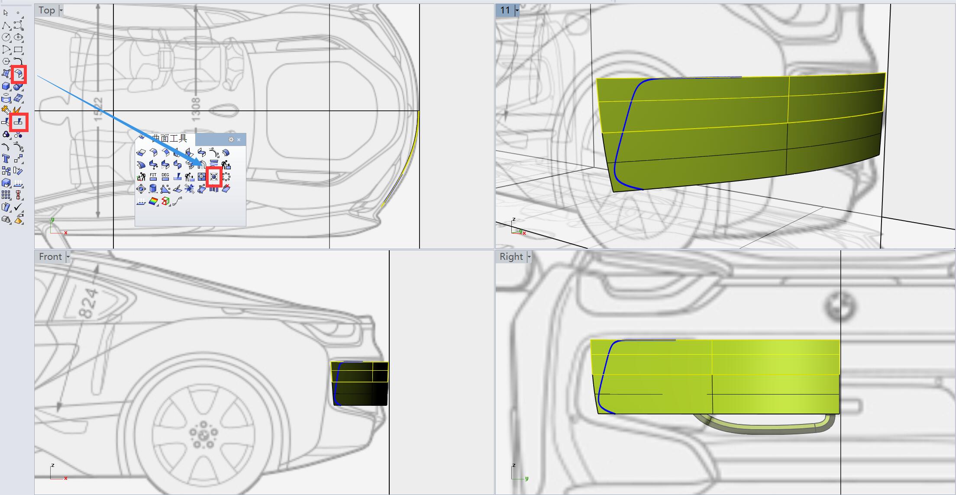The image size is (956, 495).
Task: Select the Rectangle tool
Action: click(18, 49)
